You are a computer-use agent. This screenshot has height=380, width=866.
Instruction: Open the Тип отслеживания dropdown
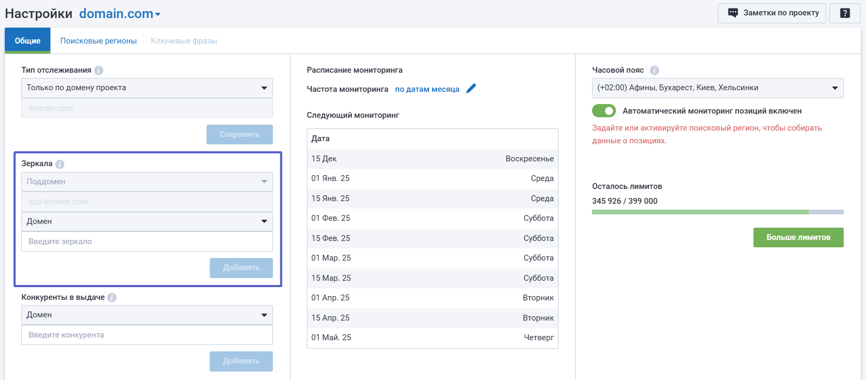point(147,88)
